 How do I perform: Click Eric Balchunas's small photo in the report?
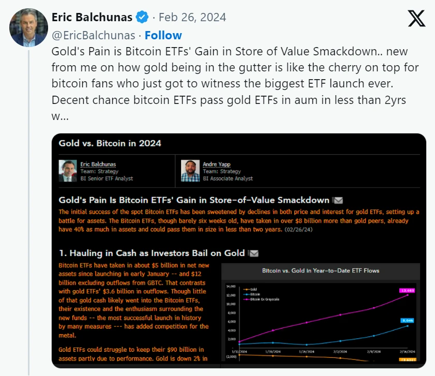[x=68, y=170]
